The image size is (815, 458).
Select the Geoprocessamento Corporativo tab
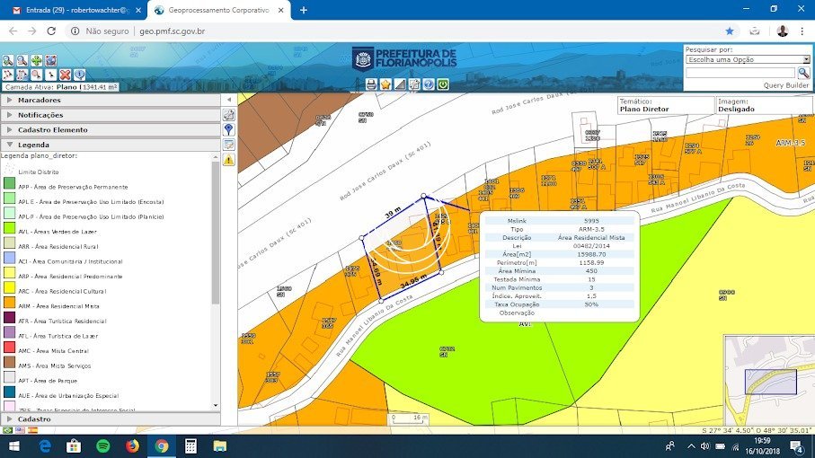coord(219,10)
